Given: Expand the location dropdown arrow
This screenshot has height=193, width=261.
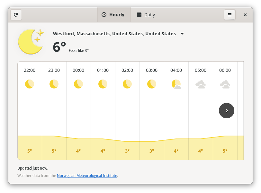Looking at the screenshot, I should click(182, 34).
